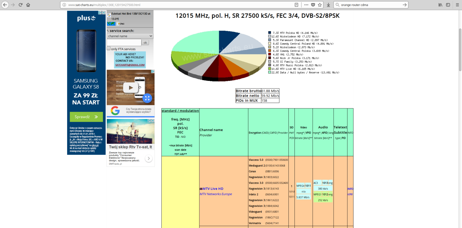462x228 pixels.
Task: Submit the search with the arrow
Action: (x=405, y=5)
